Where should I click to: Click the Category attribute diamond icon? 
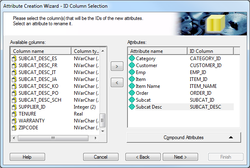tap(132, 59)
